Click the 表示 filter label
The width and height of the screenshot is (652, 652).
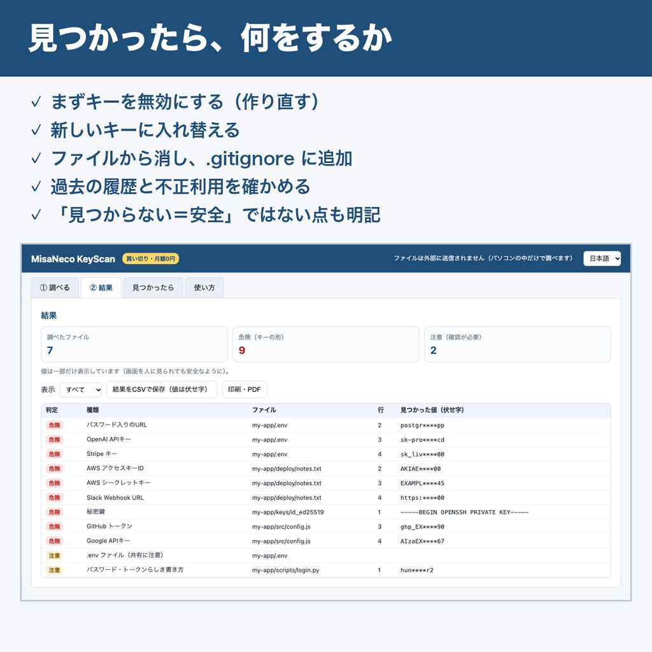(48, 390)
